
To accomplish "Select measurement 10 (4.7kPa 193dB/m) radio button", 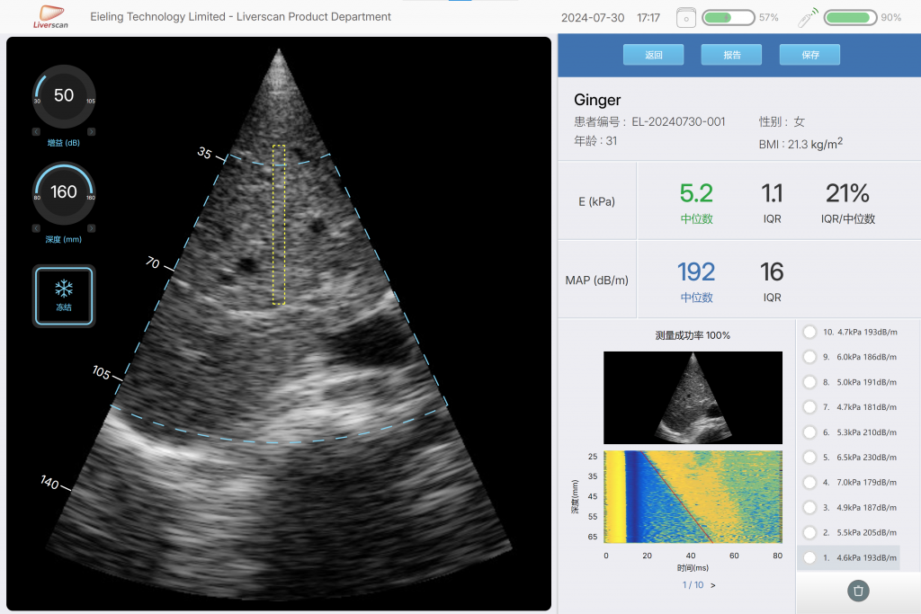I will (809, 332).
